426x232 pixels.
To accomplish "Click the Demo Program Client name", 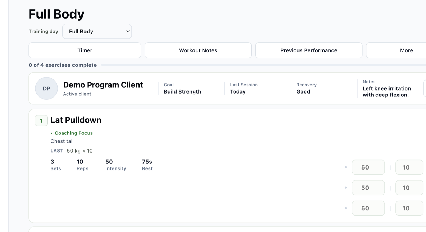I will tap(103, 85).
